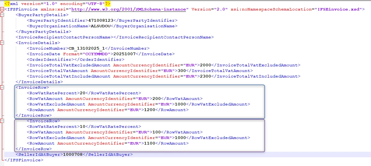371x166 pixels.
Task: Click "EUR" on the InvoiceTotalVatAmount line
Action: 168,71
